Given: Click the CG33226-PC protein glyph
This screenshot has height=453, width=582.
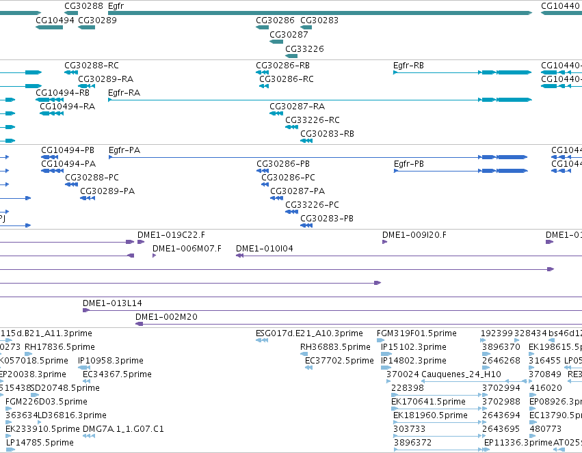Looking at the screenshot, I should 292,212.
